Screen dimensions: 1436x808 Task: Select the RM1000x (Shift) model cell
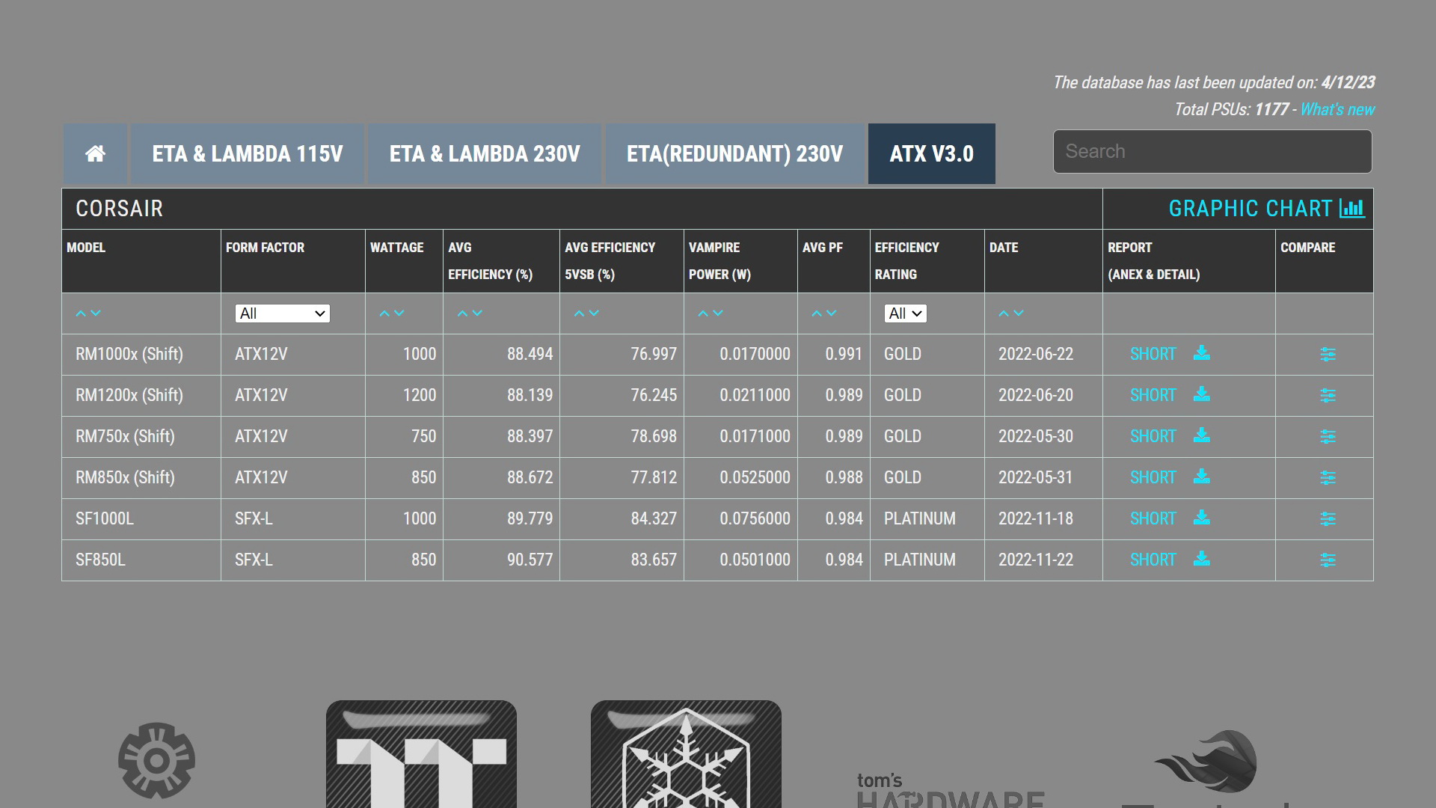[x=141, y=355]
